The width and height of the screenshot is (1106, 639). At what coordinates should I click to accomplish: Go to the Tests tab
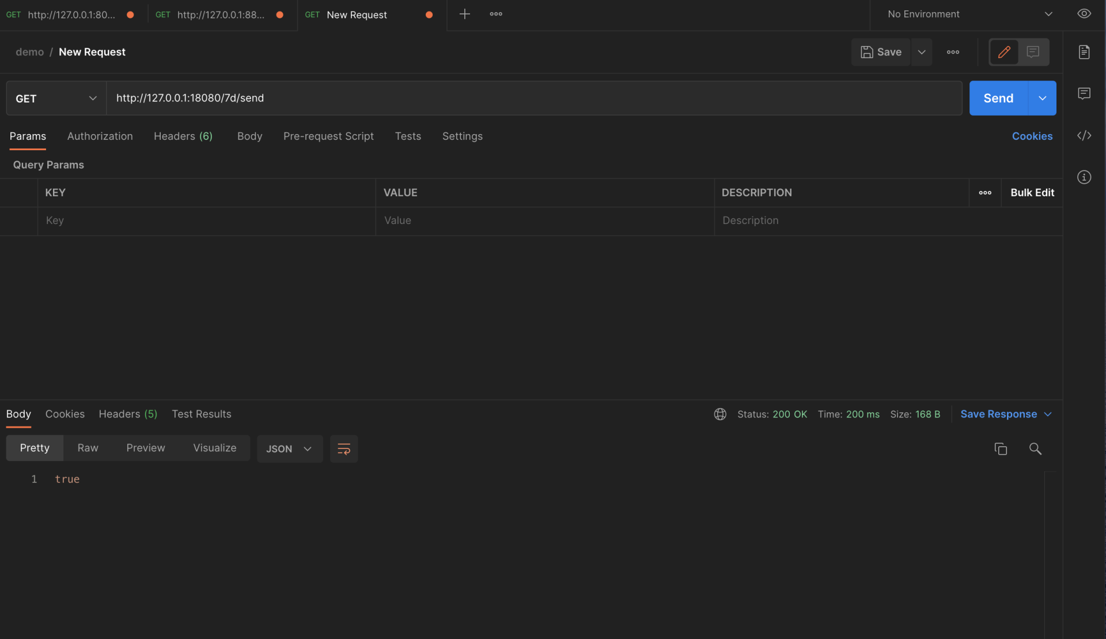(x=408, y=136)
